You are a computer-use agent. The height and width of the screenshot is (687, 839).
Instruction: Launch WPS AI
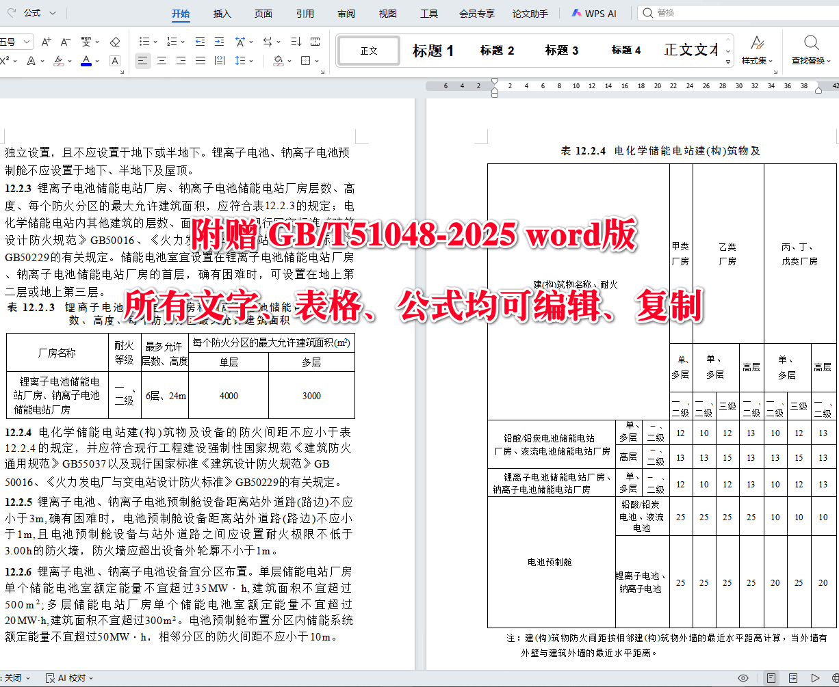[594, 13]
